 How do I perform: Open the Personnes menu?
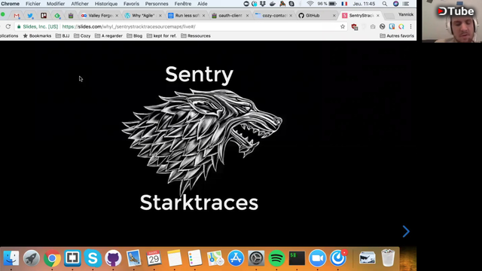(x=157, y=4)
